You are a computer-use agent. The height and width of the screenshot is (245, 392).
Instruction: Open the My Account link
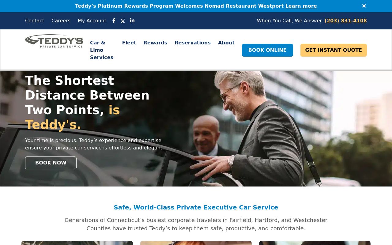click(92, 21)
